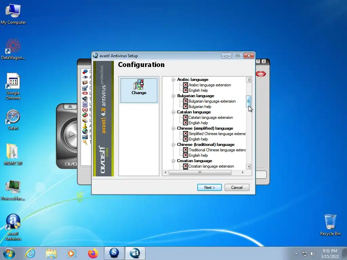Select the "Bulgarian language" tree label
Image resolution: width=347 pixels, height=260 pixels.
click(196, 96)
